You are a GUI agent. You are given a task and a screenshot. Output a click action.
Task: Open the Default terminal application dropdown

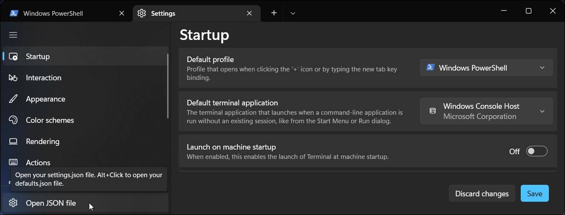[486, 111]
